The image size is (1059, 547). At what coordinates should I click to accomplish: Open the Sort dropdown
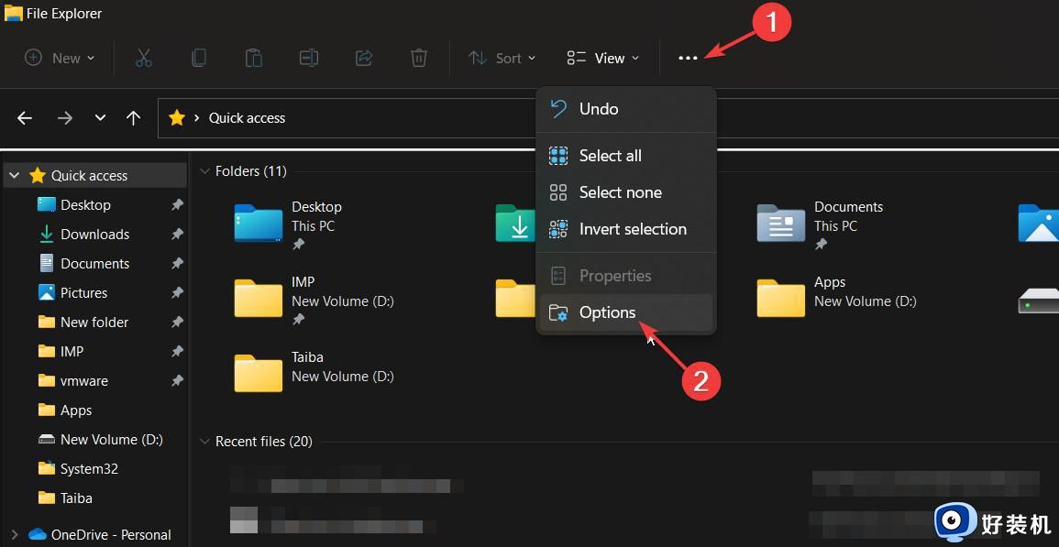[x=502, y=58]
